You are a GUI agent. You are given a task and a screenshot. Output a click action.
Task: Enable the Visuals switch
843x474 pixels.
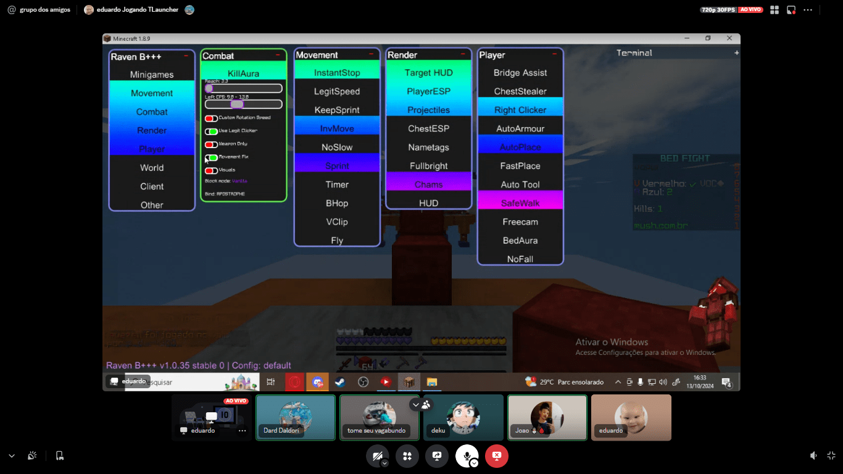click(211, 170)
